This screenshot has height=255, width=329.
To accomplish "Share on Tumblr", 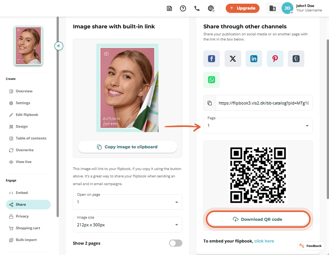I will [296, 59].
